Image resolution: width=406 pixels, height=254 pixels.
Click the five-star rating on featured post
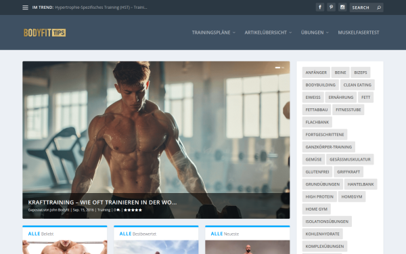click(x=133, y=210)
